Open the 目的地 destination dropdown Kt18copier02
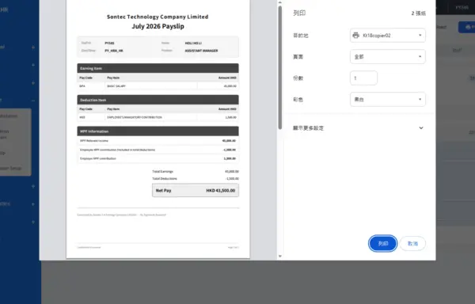475x304 pixels. (x=387, y=36)
